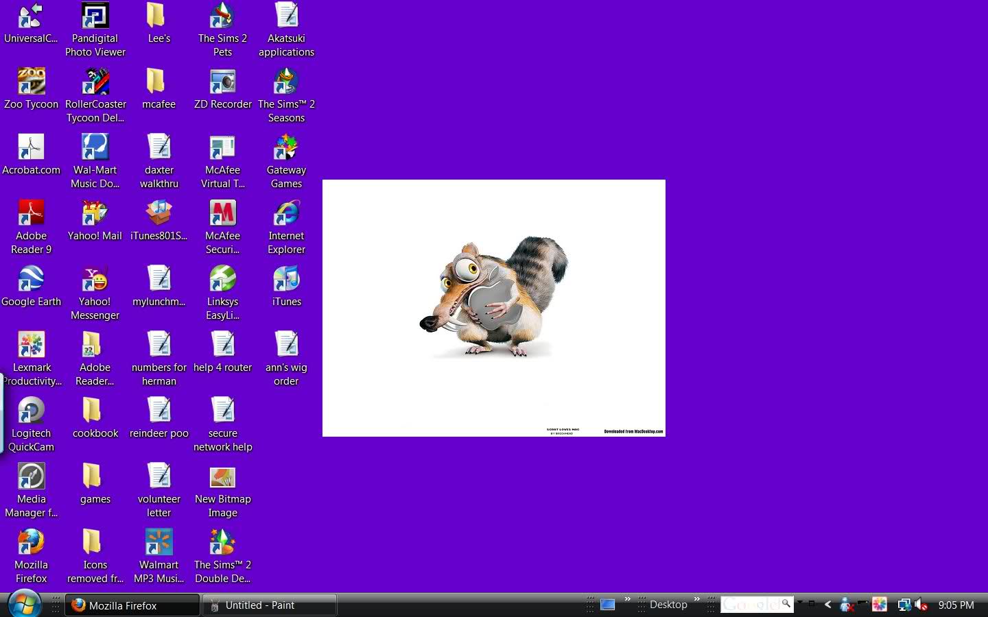Switch to Untitled - Paint taskbar window
Image resolution: width=988 pixels, height=617 pixels.
pyautogui.click(x=269, y=605)
